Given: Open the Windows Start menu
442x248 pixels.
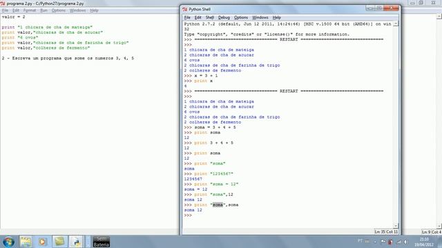Looking at the screenshot, I should (8, 242).
